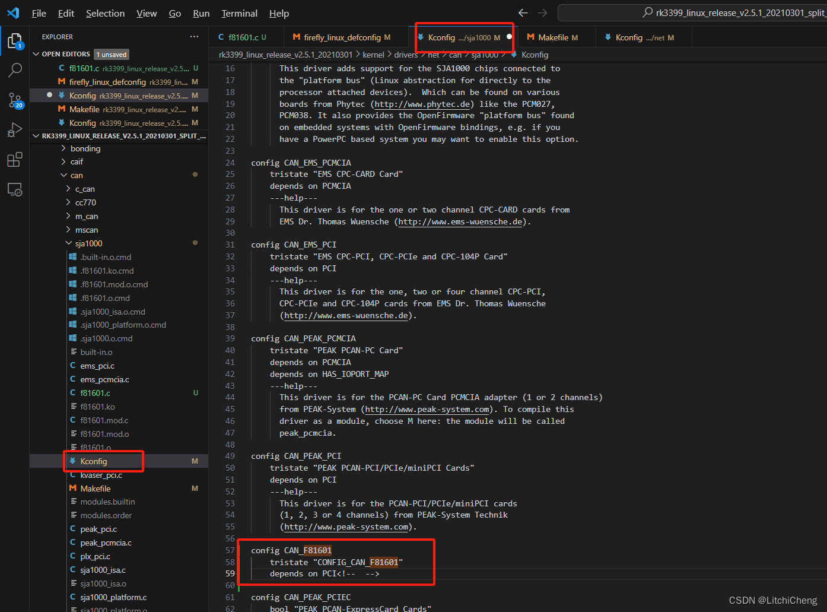827x612 pixels.
Task: Click the C icon of f81601.c tab
Action: pos(221,37)
